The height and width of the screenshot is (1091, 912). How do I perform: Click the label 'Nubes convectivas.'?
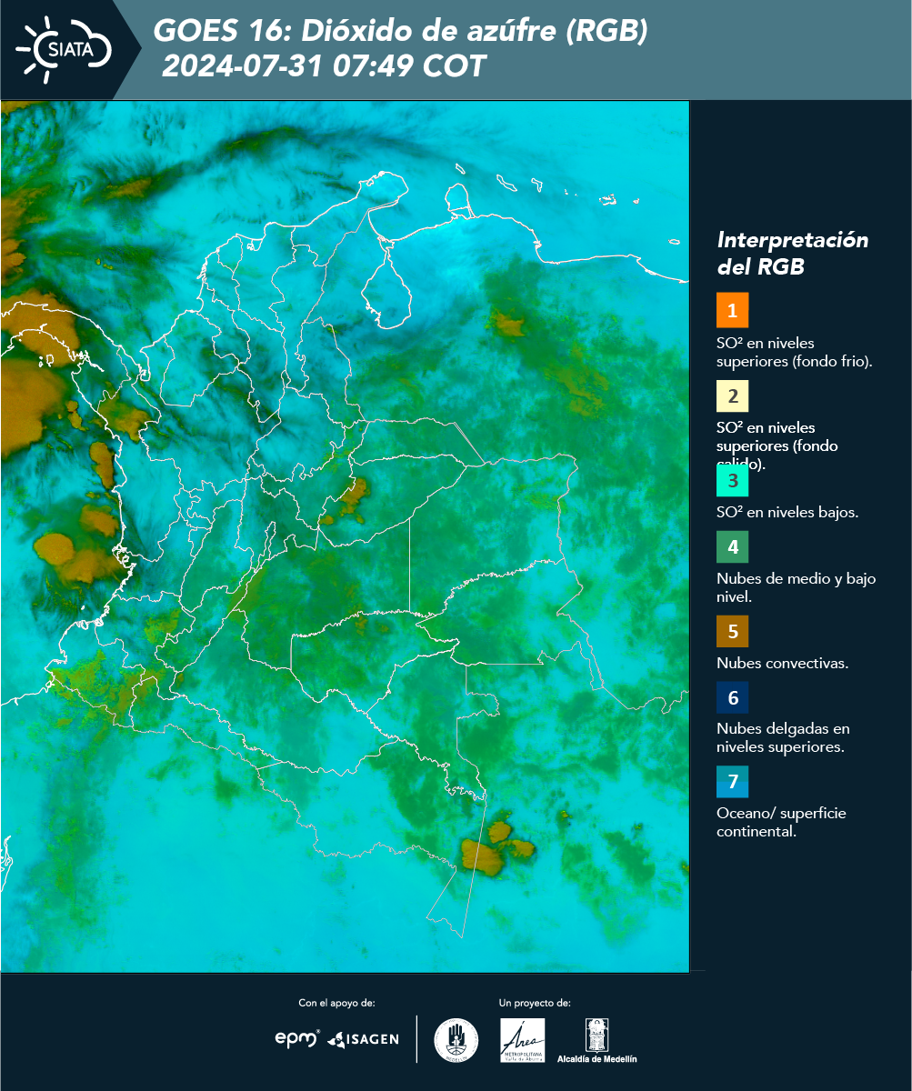pyautogui.click(x=783, y=663)
